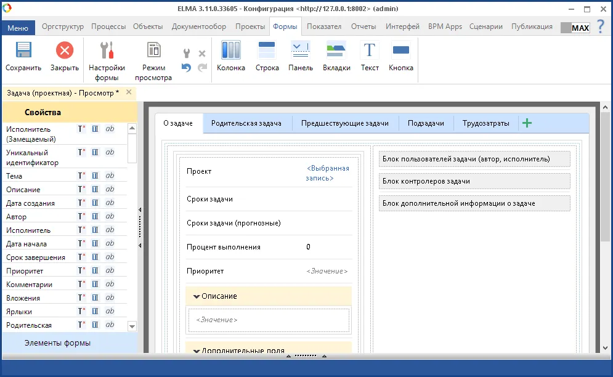Choose the Вкладки tabs element icon

tap(336, 51)
